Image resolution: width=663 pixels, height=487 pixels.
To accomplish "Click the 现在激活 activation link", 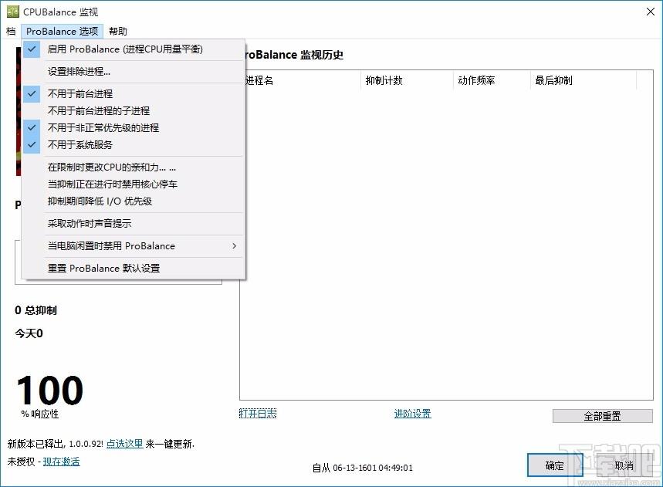I will pos(61,462).
